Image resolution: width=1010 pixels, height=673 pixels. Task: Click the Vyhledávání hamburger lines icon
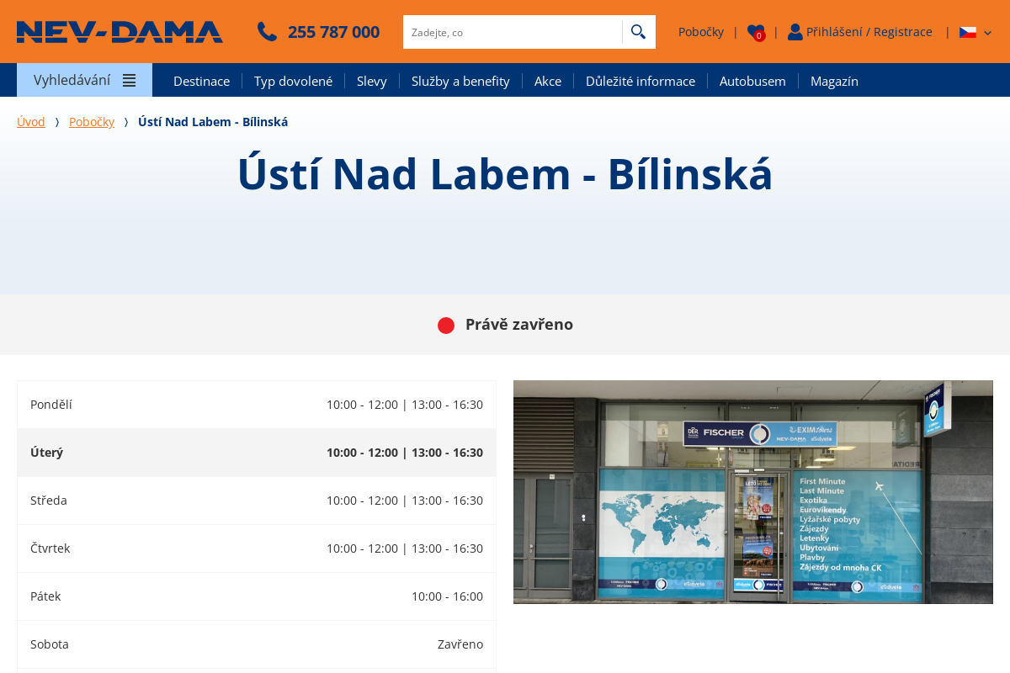pyautogui.click(x=129, y=81)
